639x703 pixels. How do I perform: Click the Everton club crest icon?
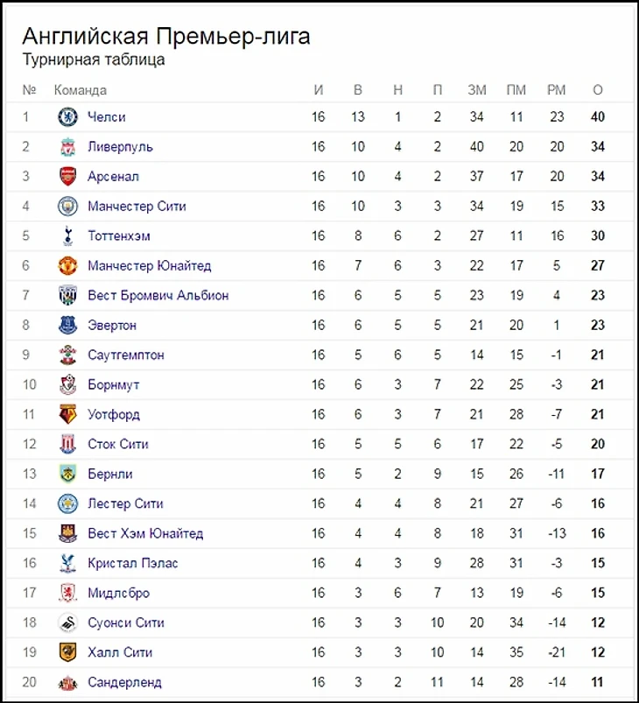(67, 325)
